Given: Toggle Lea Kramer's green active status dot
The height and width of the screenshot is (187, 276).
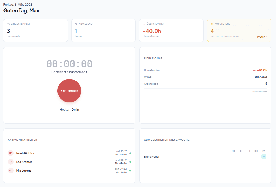Looking at the screenshot, I should (130, 162).
